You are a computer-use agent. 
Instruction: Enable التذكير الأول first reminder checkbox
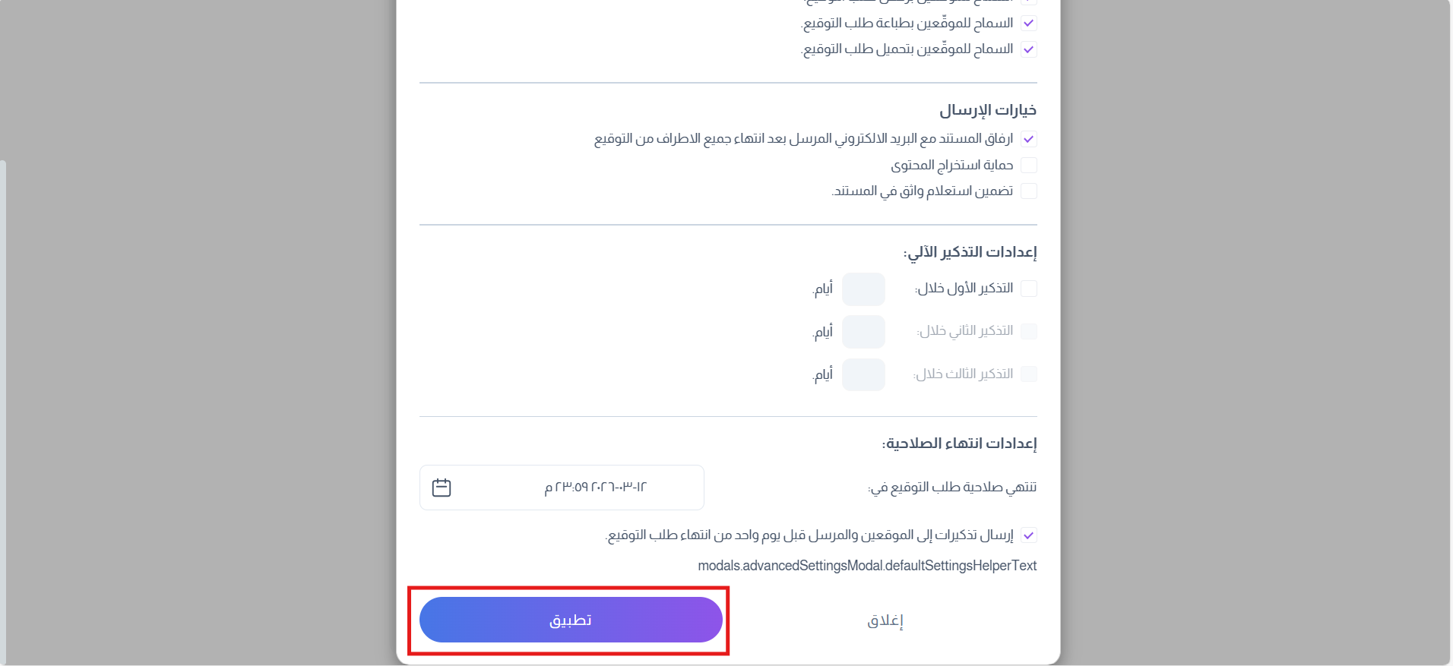coord(1029,289)
